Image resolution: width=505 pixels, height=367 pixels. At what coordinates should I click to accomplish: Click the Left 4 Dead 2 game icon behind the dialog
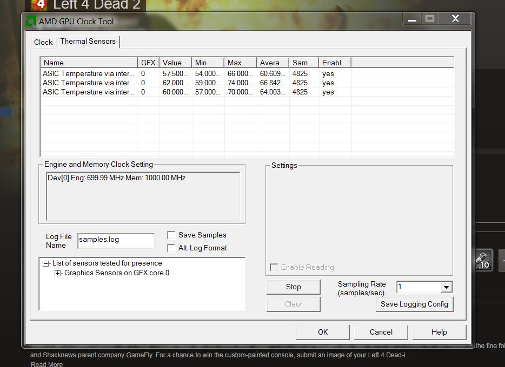pyautogui.click(x=39, y=4)
